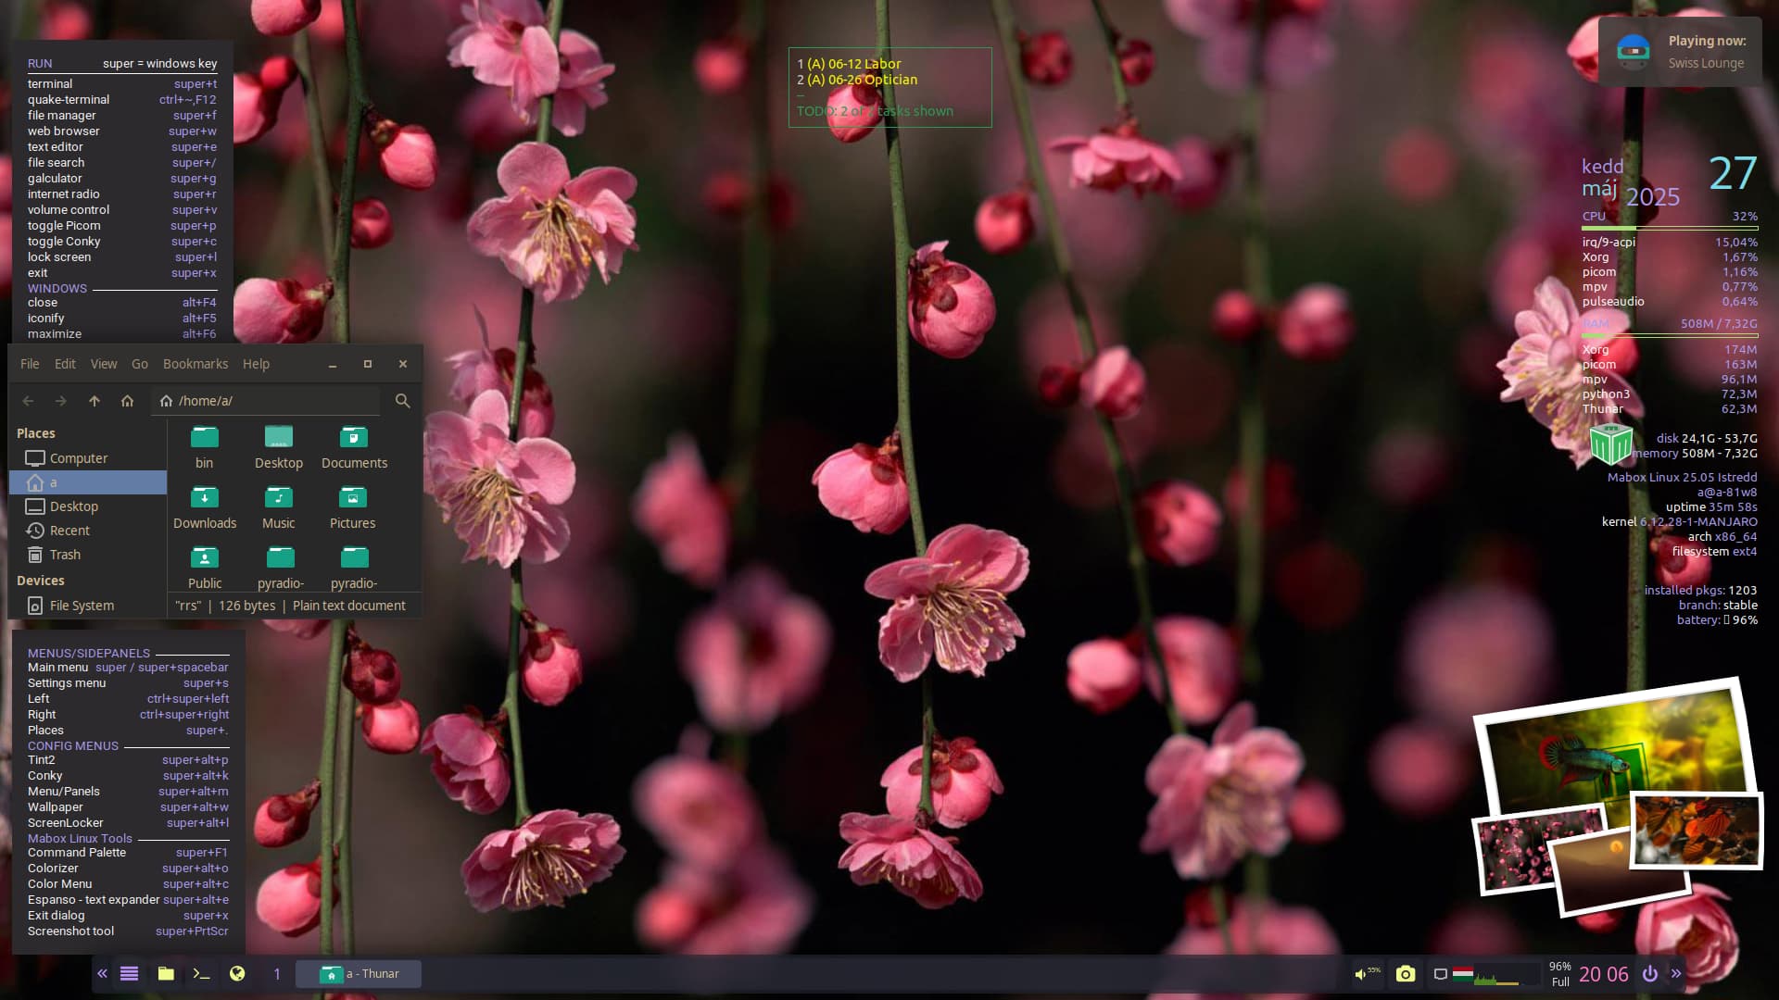
Task: Select File System under Devices
Action: pos(82,606)
